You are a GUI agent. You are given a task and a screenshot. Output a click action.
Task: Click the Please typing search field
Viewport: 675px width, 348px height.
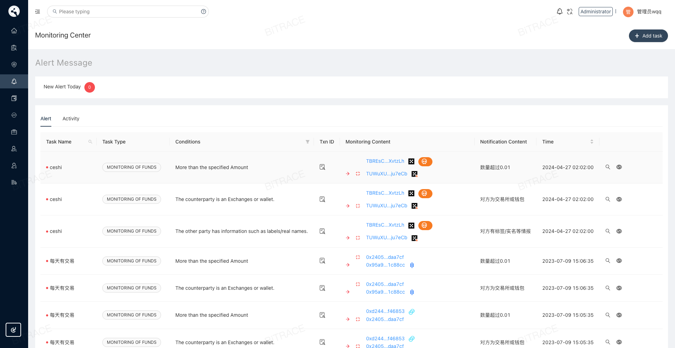[x=128, y=12]
